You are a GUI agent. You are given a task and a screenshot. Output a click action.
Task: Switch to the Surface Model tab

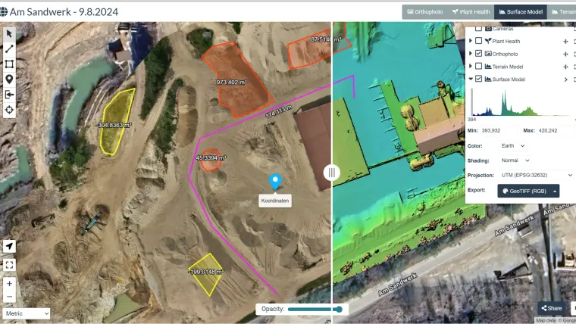tap(521, 12)
